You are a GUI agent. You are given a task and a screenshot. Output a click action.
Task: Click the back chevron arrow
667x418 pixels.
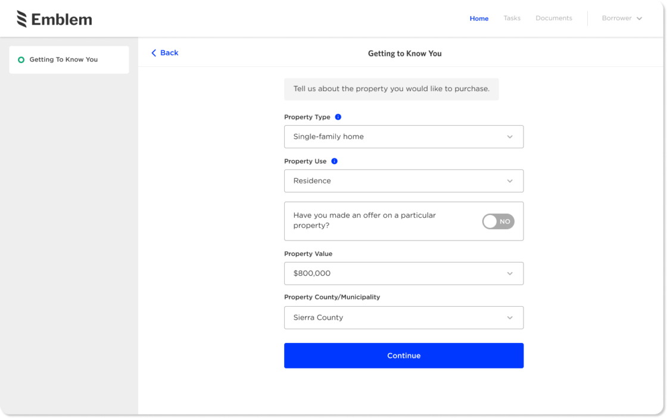[154, 53]
